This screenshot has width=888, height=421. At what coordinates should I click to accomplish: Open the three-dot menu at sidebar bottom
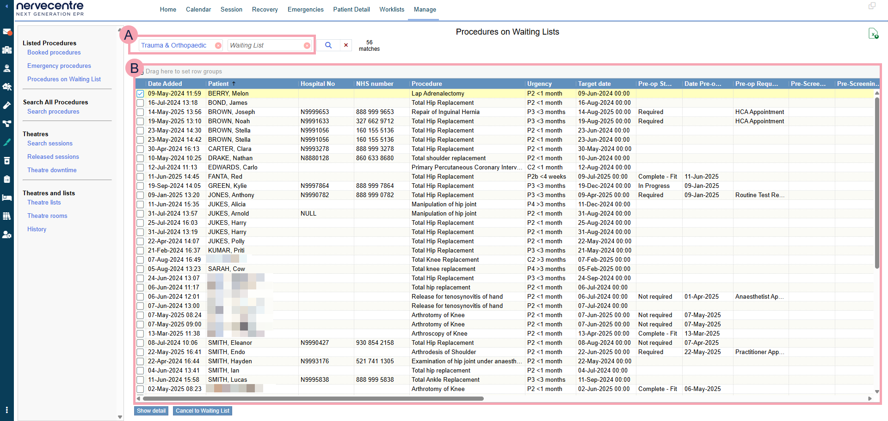click(7, 410)
